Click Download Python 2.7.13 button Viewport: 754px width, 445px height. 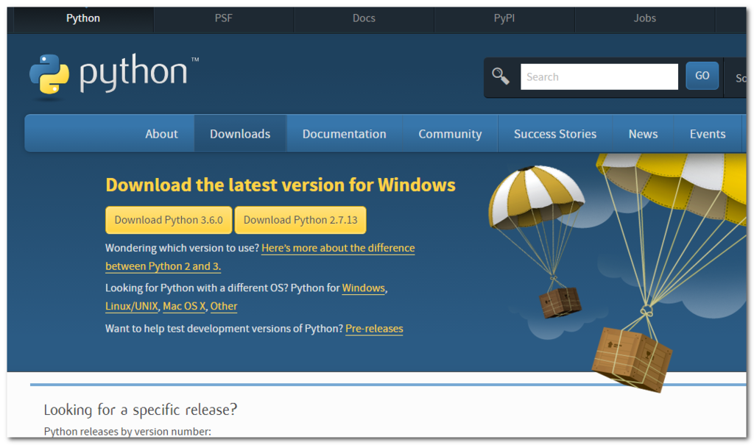click(x=300, y=220)
